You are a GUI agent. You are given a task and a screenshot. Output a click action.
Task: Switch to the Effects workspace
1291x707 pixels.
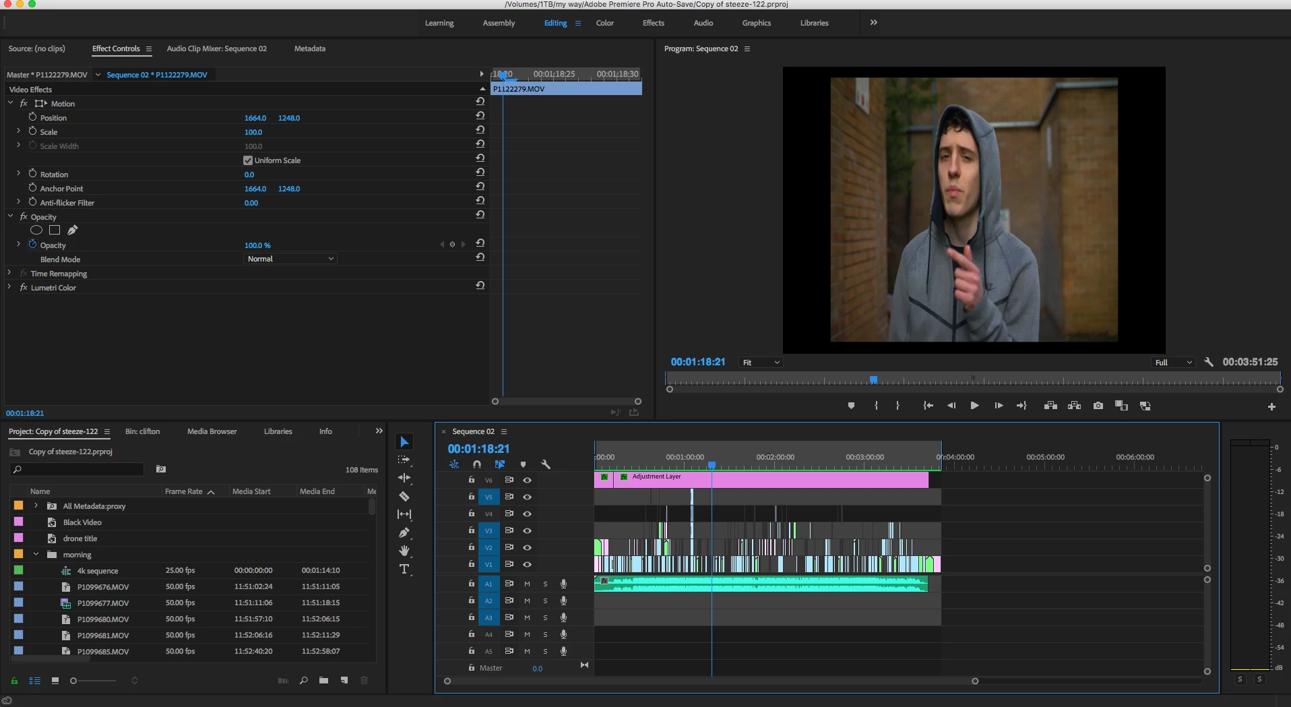(x=654, y=23)
